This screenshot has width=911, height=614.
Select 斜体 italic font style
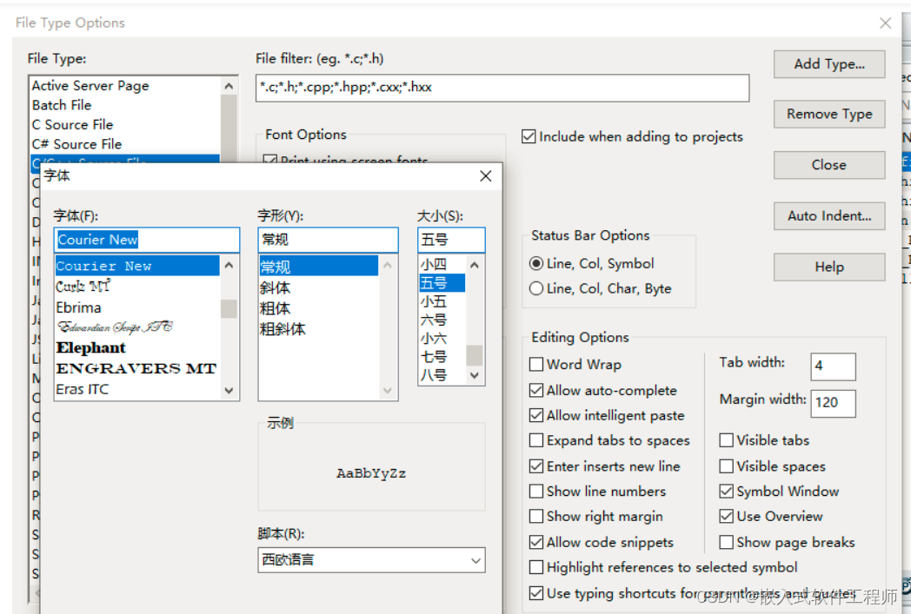pos(318,287)
